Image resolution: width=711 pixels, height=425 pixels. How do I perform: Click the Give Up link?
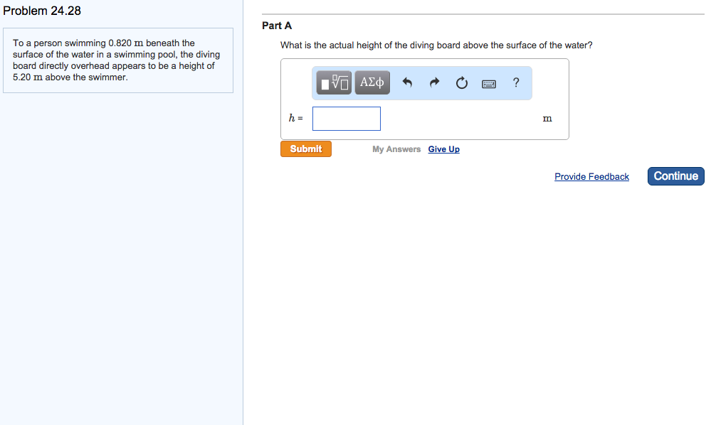coord(444,149)
